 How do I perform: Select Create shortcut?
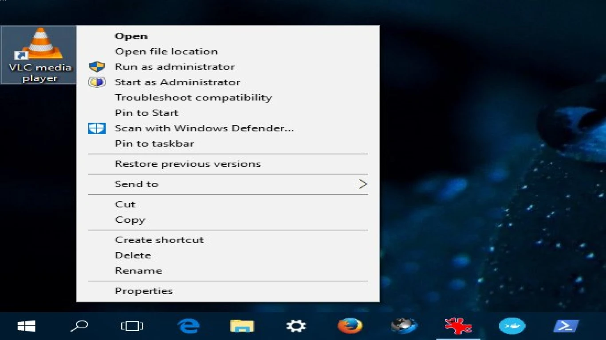159,240
